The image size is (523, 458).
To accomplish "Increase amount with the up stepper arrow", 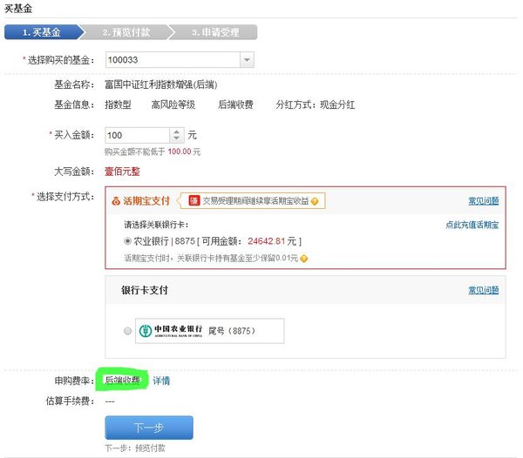I will pos(176,131).
